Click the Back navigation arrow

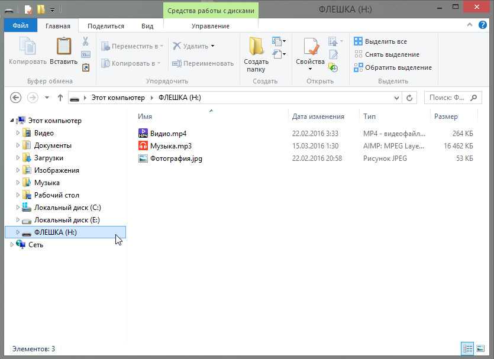coord(15,98)
